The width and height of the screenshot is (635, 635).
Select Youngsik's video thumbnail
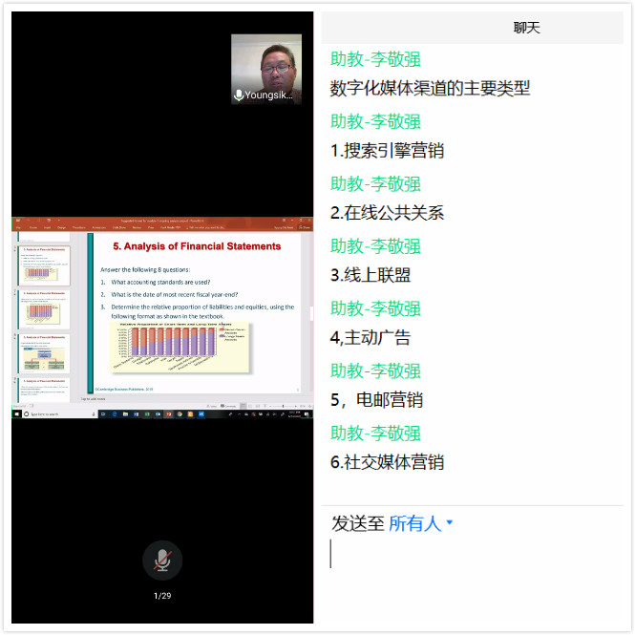coord(265,69)
